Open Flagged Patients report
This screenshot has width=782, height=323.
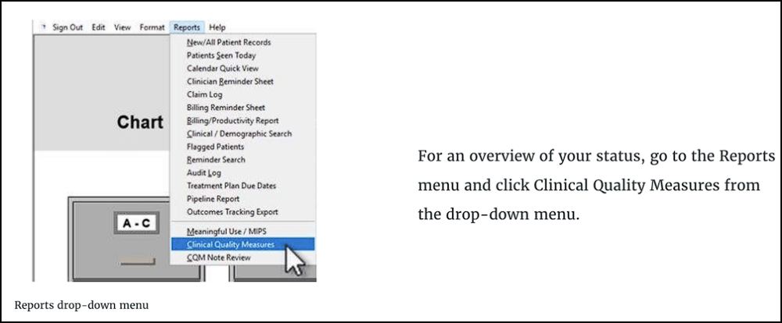tap(216, 147)
